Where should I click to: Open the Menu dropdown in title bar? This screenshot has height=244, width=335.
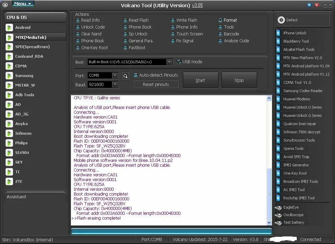tap(23, 4)
